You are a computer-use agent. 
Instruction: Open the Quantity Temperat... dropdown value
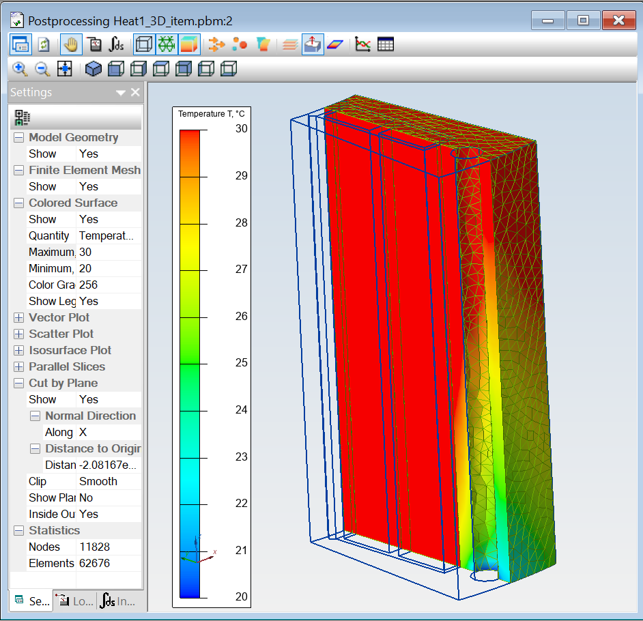pos(109,235)
